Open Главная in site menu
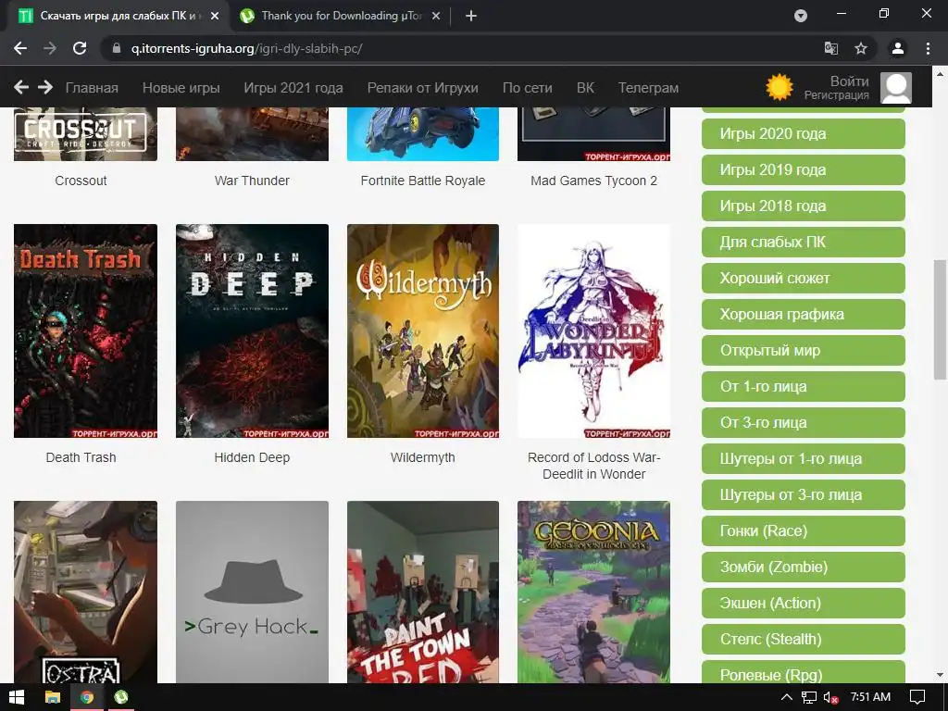This screenshot has width=948, height=711. click(x=92, y=88)
